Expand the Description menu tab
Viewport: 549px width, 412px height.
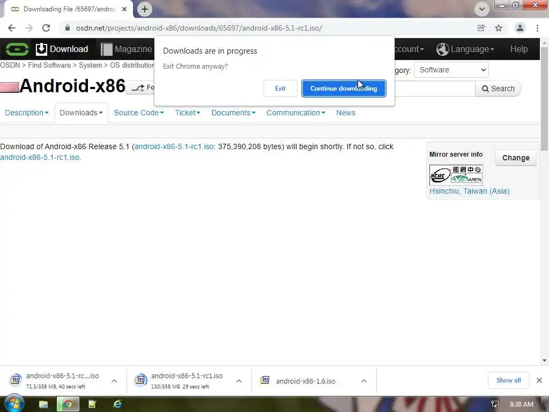point(27,113)
